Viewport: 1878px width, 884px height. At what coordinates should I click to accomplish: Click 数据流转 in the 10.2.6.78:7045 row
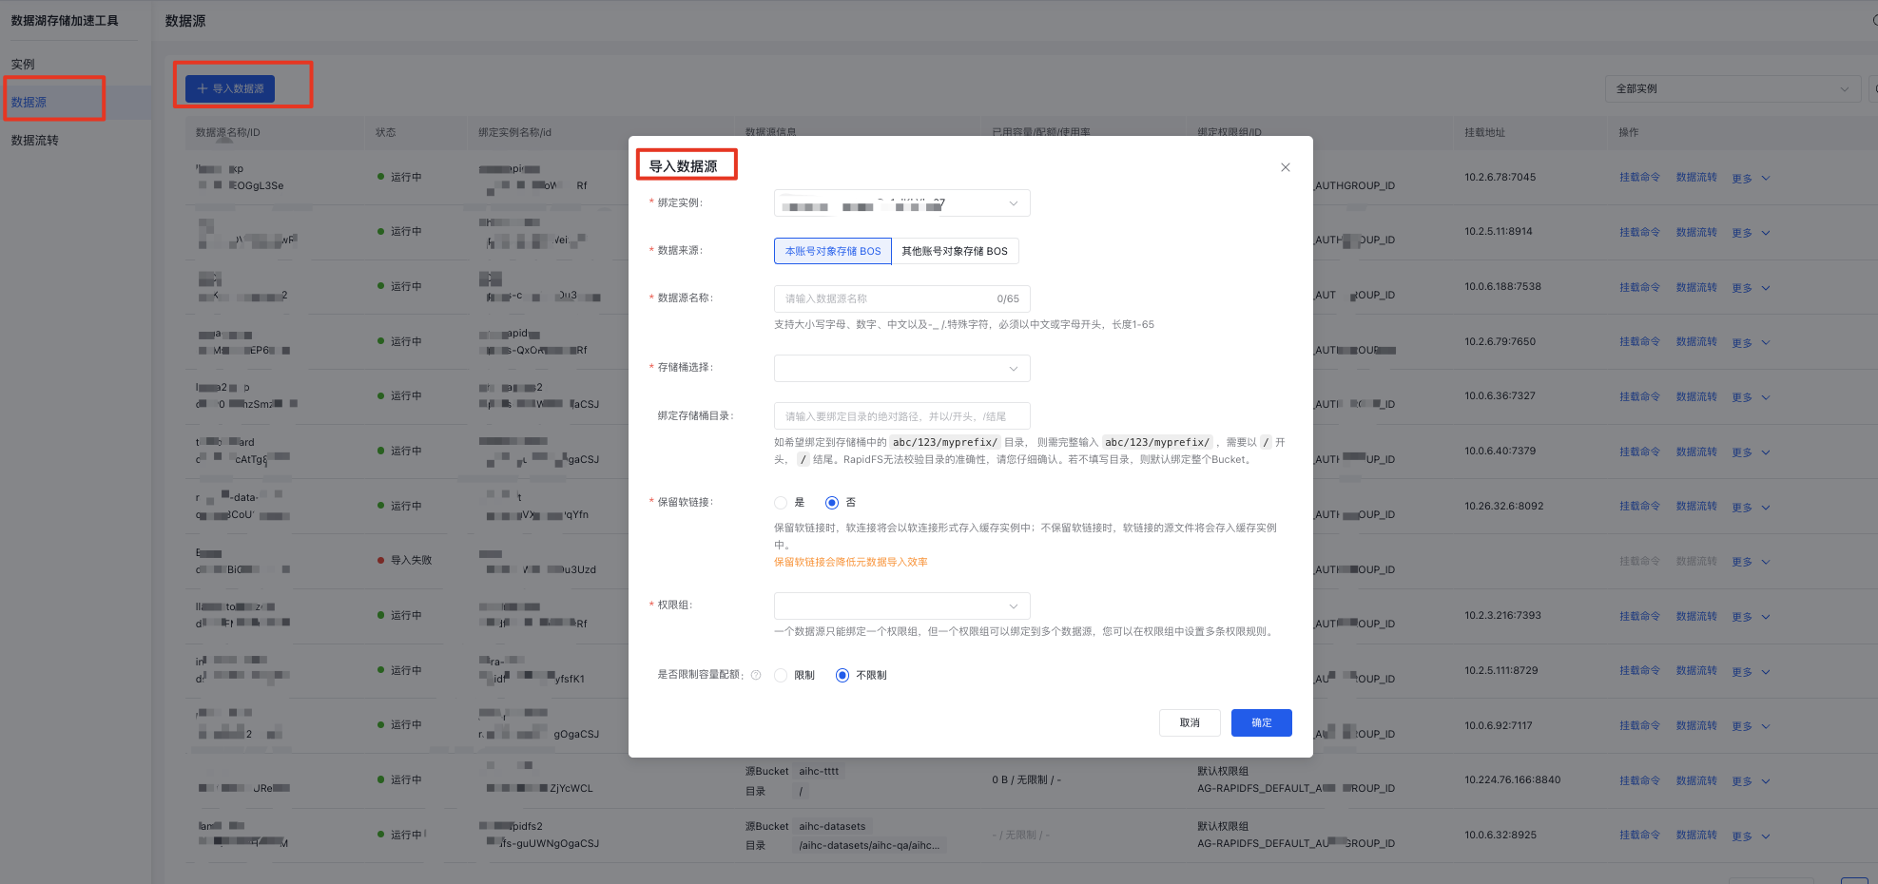pos(1696,177)
